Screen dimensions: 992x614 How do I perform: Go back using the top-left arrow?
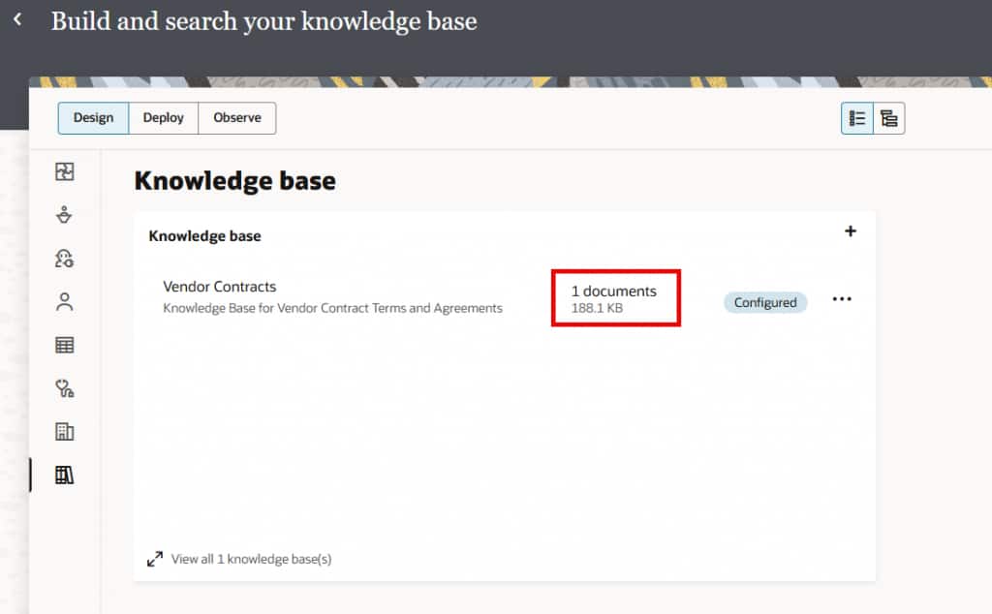17,20
